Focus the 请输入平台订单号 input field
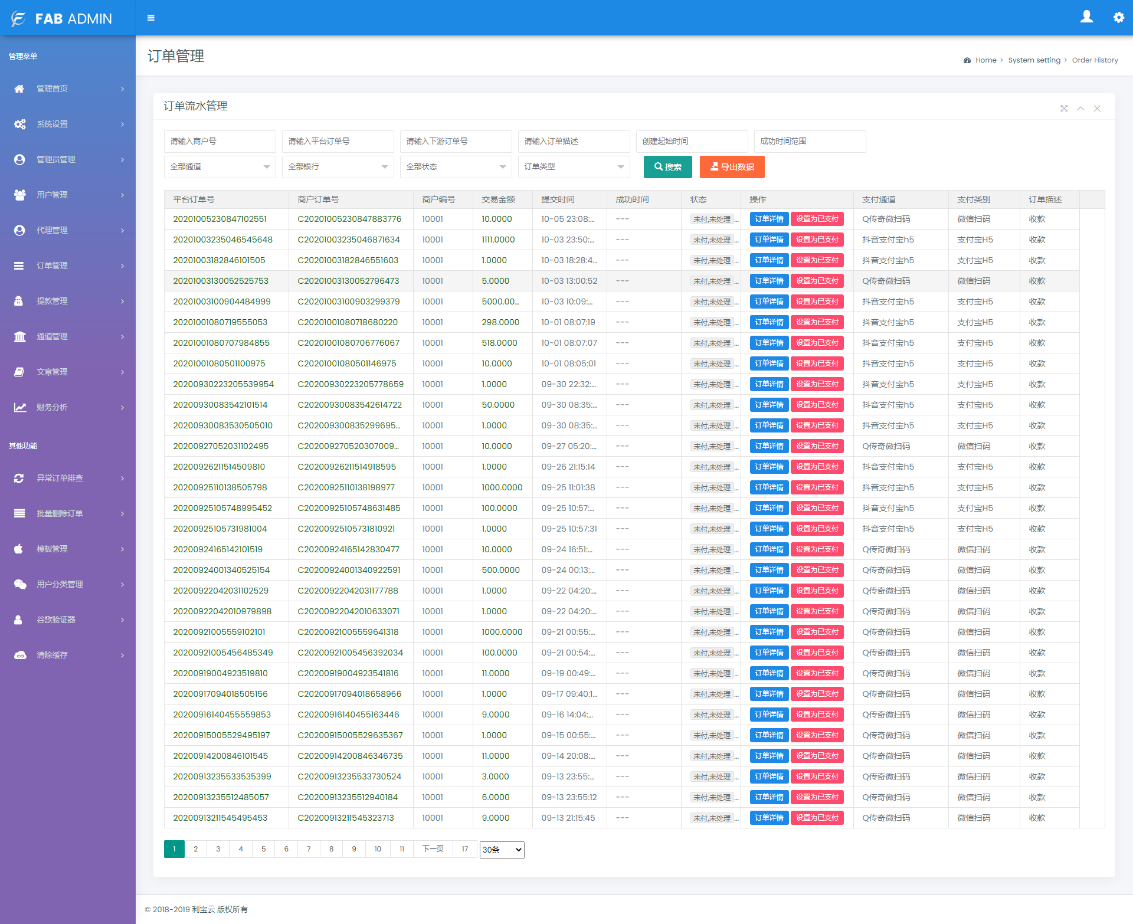 pos(338,142)
